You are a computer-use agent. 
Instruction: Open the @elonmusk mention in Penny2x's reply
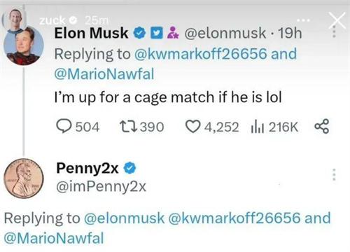point(124,218)
